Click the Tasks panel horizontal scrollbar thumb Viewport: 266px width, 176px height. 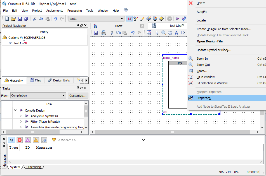click(33, 132)
